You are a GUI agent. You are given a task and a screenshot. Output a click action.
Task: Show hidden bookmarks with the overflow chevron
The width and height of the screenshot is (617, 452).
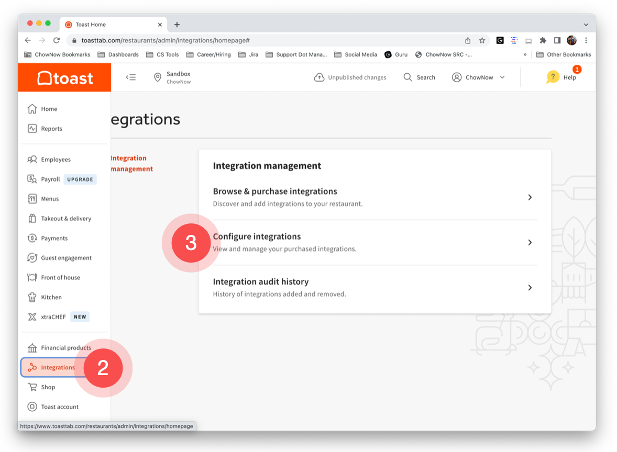[x=525, y=54]
